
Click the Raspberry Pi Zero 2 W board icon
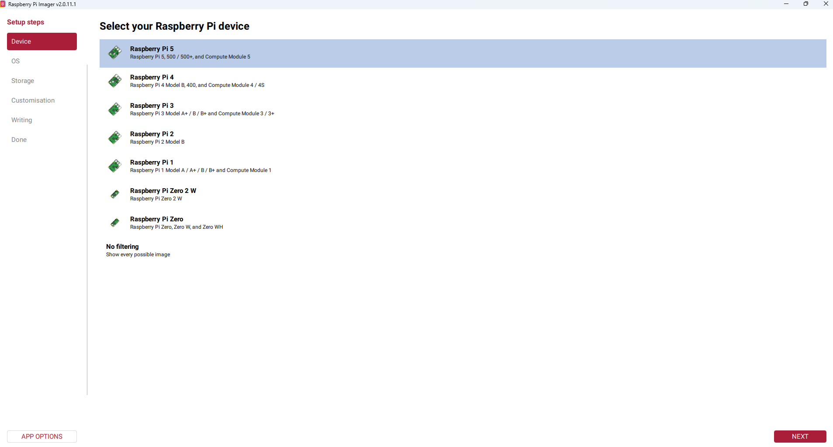click(x=115, y=195)
